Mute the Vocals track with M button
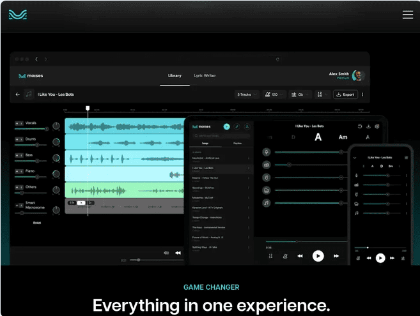420x316 pixels. 17,123
